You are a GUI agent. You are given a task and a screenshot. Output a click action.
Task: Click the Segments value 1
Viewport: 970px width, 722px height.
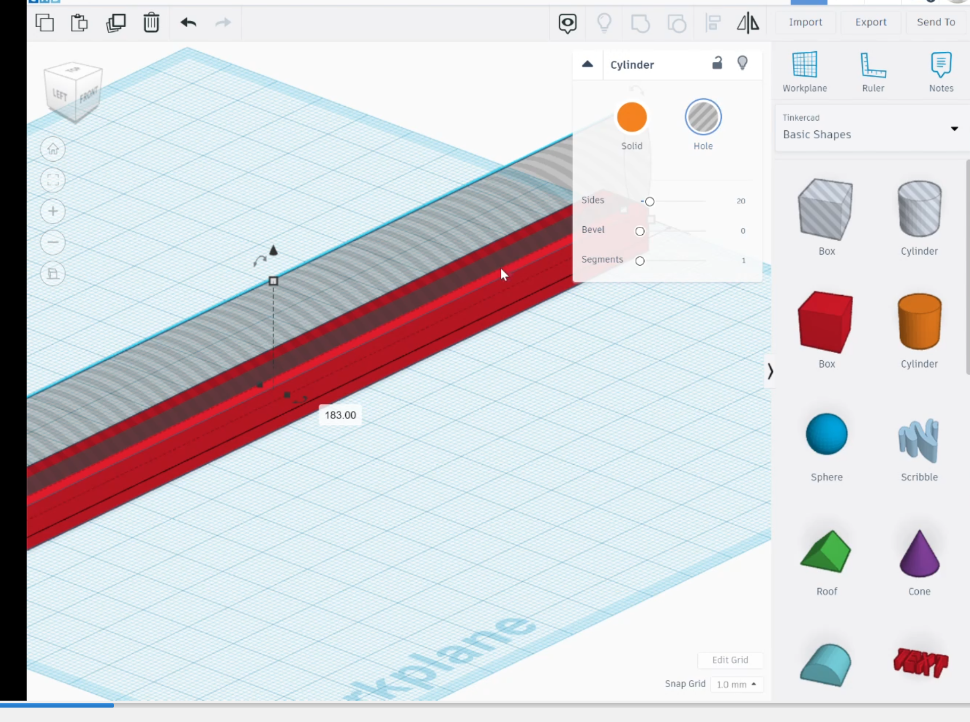[743, 261]
